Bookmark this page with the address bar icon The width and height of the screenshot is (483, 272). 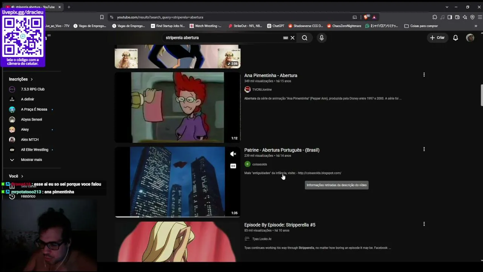click(x=102, y=17)
